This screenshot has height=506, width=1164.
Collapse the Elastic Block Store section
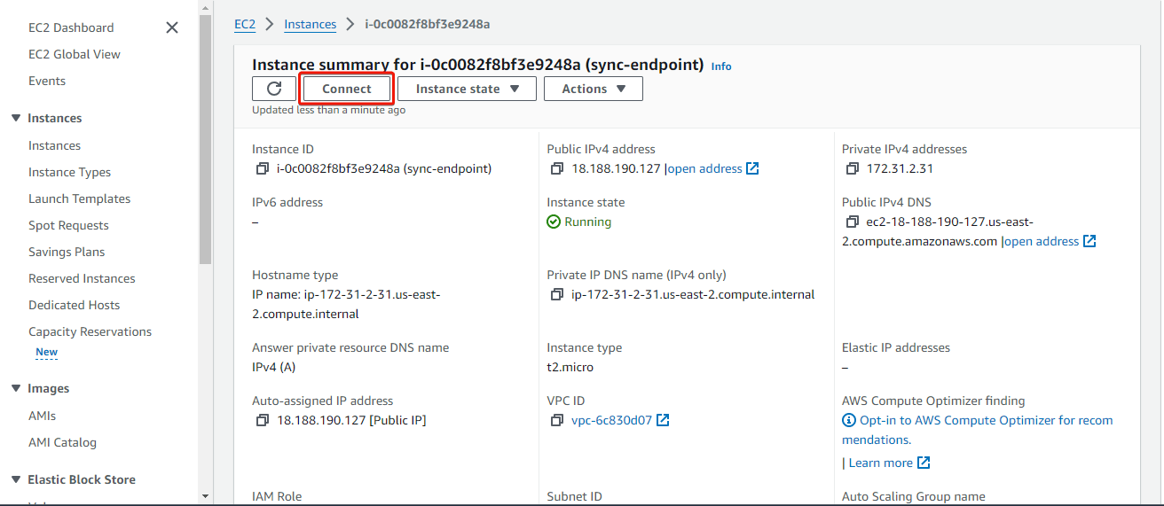15,479
